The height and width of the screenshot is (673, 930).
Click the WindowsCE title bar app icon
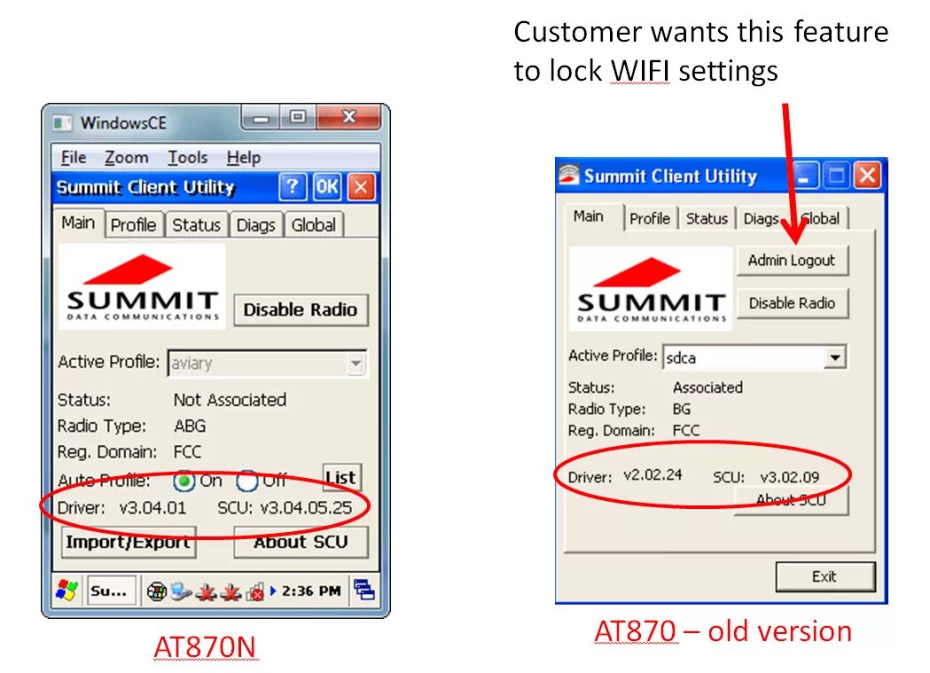click(62, 123)
